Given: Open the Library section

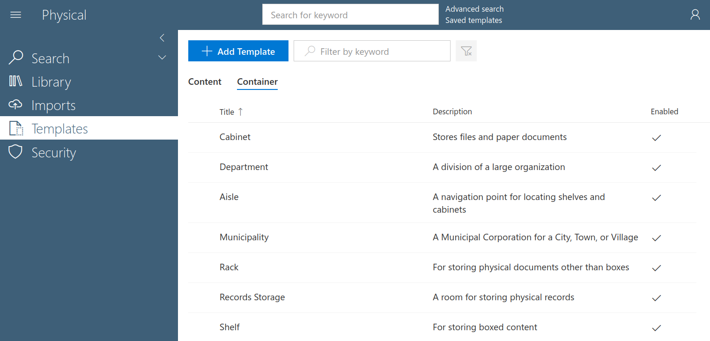Looking at the screenshot, I should point(15,82).
